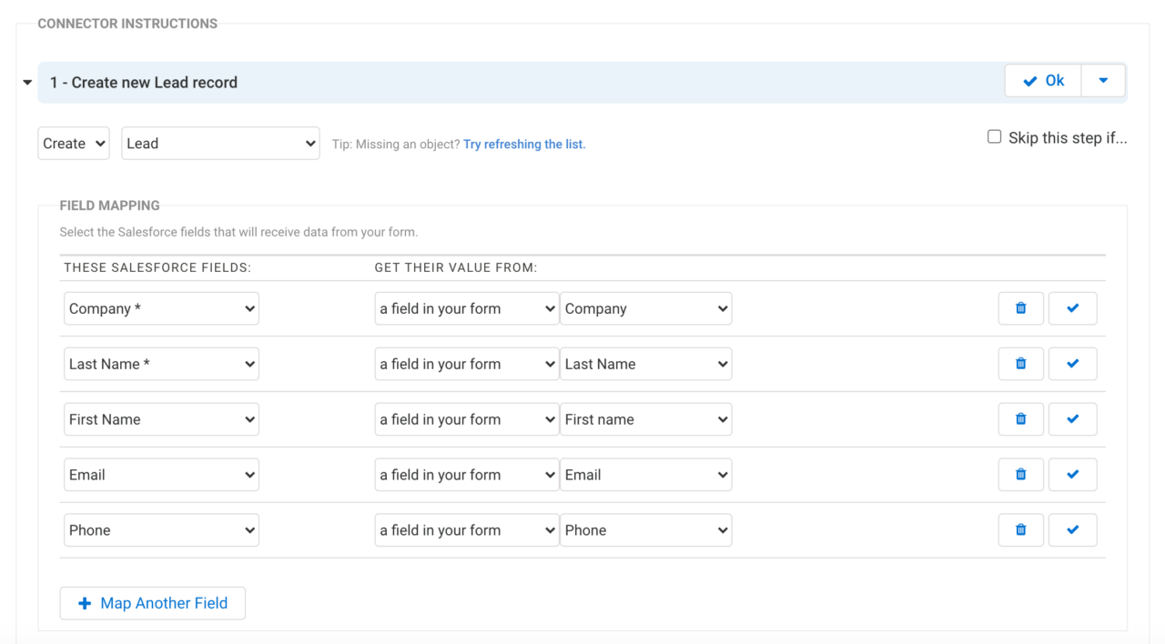Open the Create action dropdown
This screenshot has width=1165, height=644.
73,143
